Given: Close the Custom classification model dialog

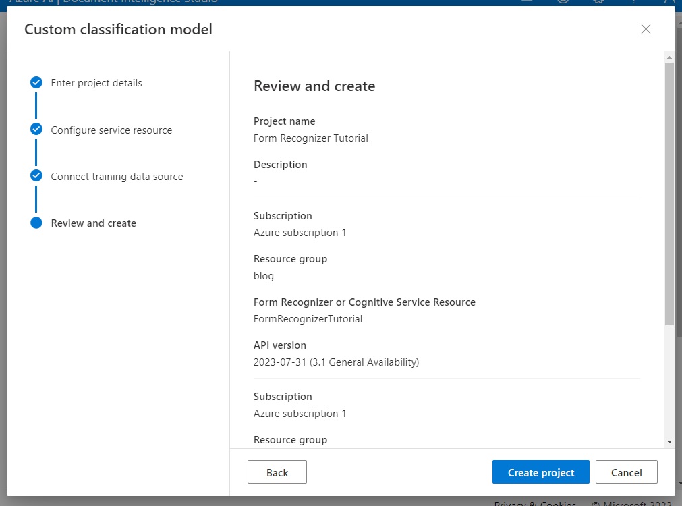Looking at the screenshot, I should click(x=646, y=29).
